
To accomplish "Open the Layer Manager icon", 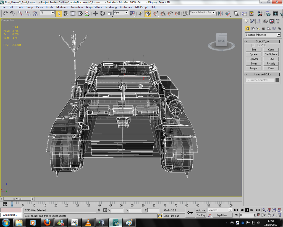I will [x=236, y=13].
